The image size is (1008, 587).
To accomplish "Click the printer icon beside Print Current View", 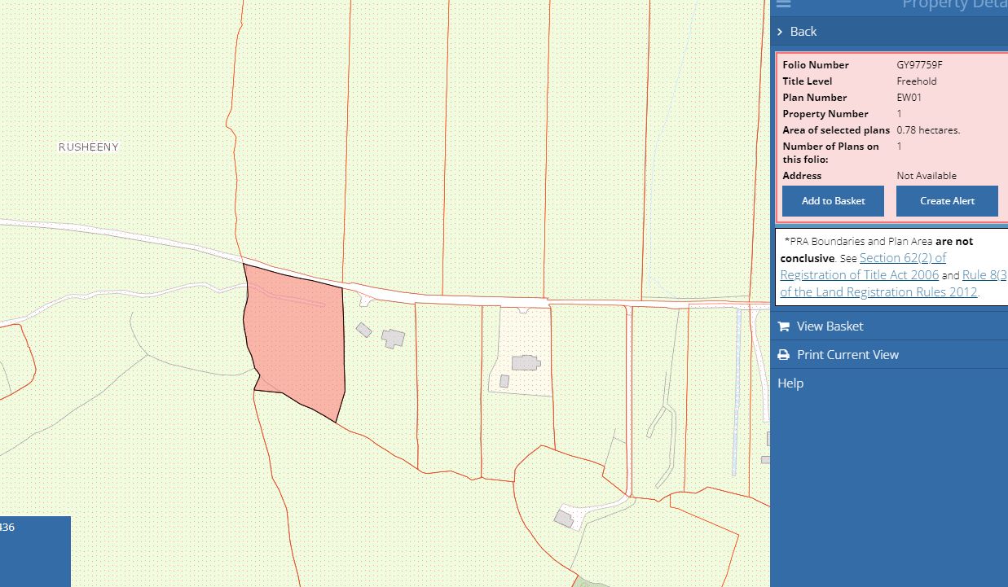I will click(x=784, y=355).
